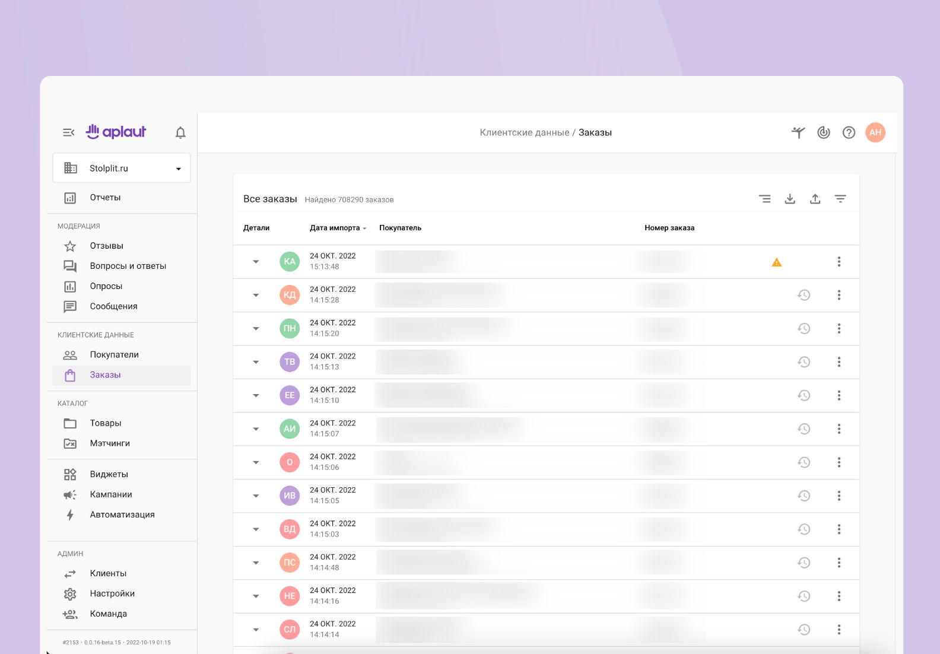This screenshot has width=940, height=654.
Task: Collapse the sidebar menu icon
Action: (69, 132)
